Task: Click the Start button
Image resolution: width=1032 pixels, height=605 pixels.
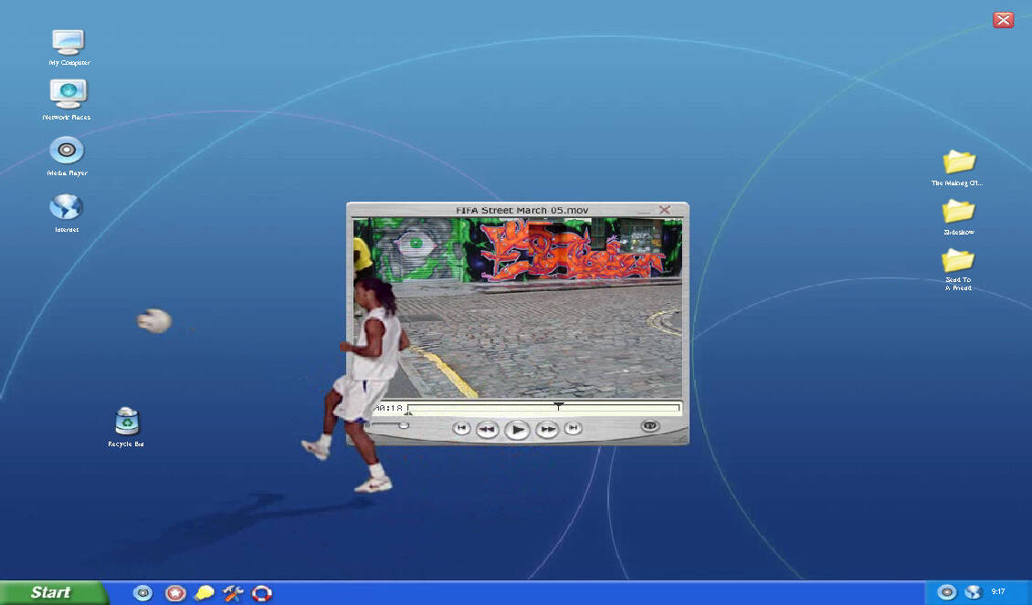Action: pos(51,592)
